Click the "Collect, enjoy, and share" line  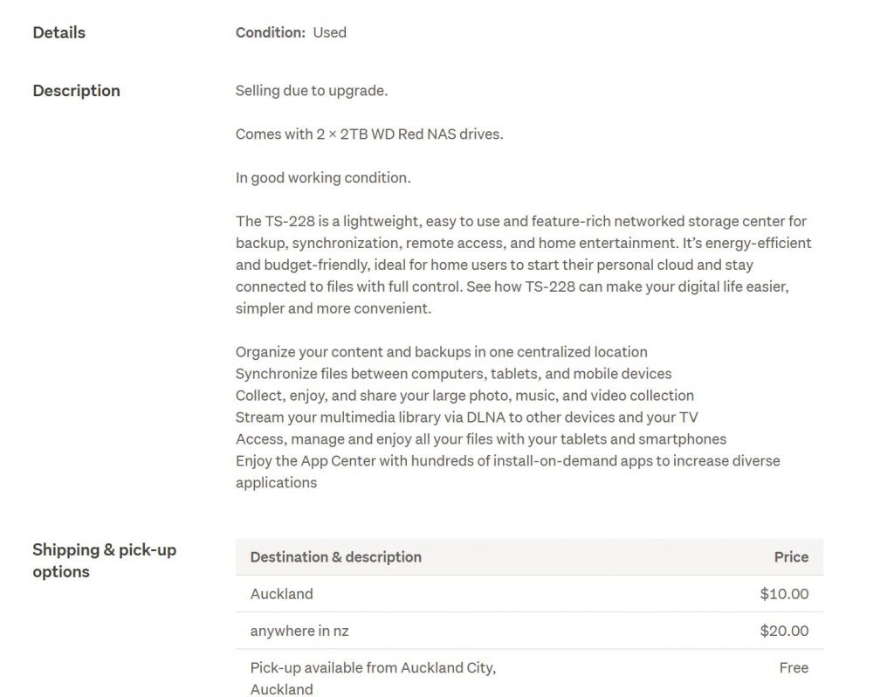[464, 396]
